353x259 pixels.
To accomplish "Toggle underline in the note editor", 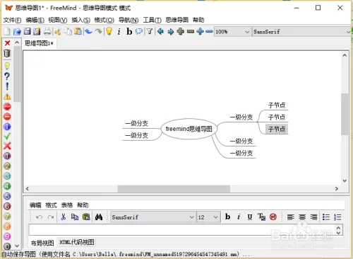I will pyautogui.click(x=250, y=217).
